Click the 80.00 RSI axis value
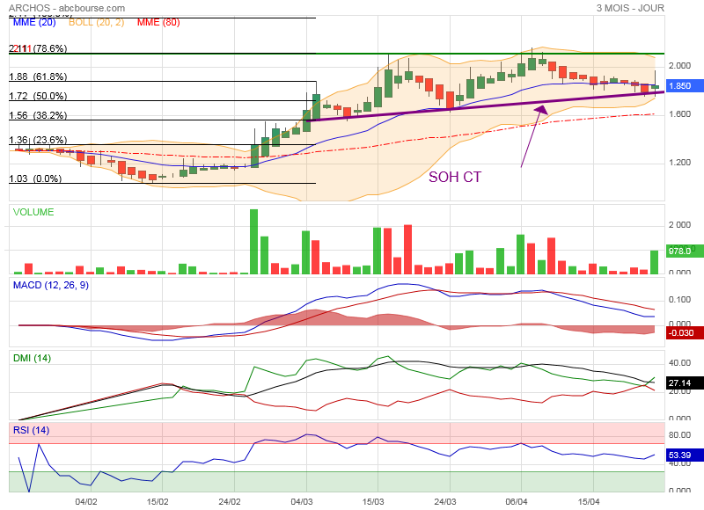This screenshot has height=510, width=704. click(x=679, y=434)
